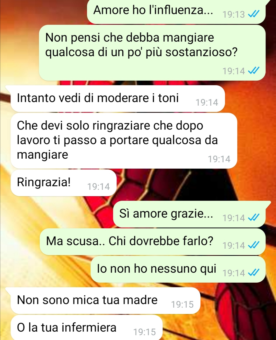Viewport: 276px width, 340px height.
Task: Select the 'Non pensi che debba mangiare' message
Action: pos(152,53)
